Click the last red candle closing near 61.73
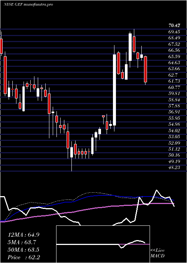Viewport: 187px width, 263px height. [x=145, y=70]
